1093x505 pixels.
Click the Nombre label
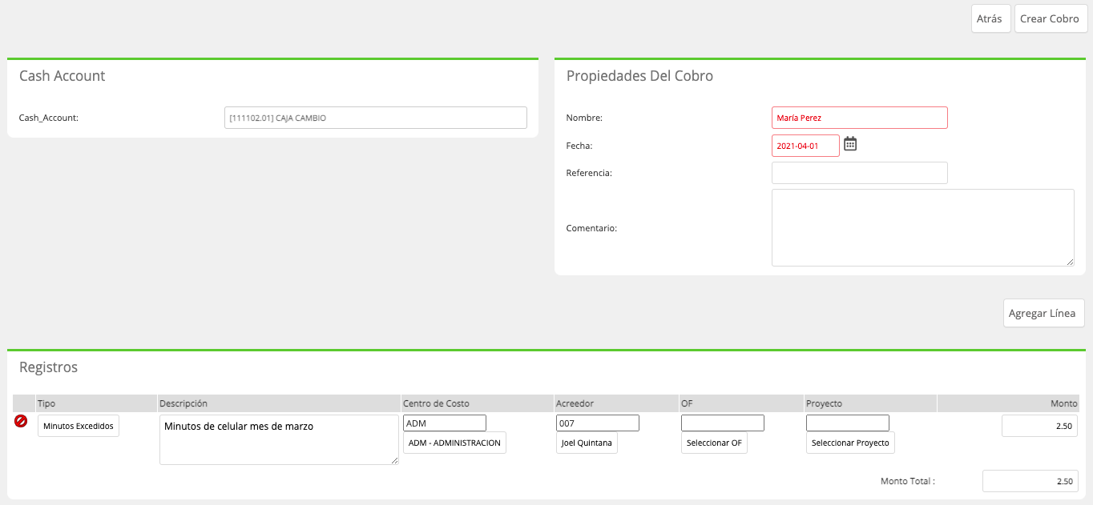[584, 118]
